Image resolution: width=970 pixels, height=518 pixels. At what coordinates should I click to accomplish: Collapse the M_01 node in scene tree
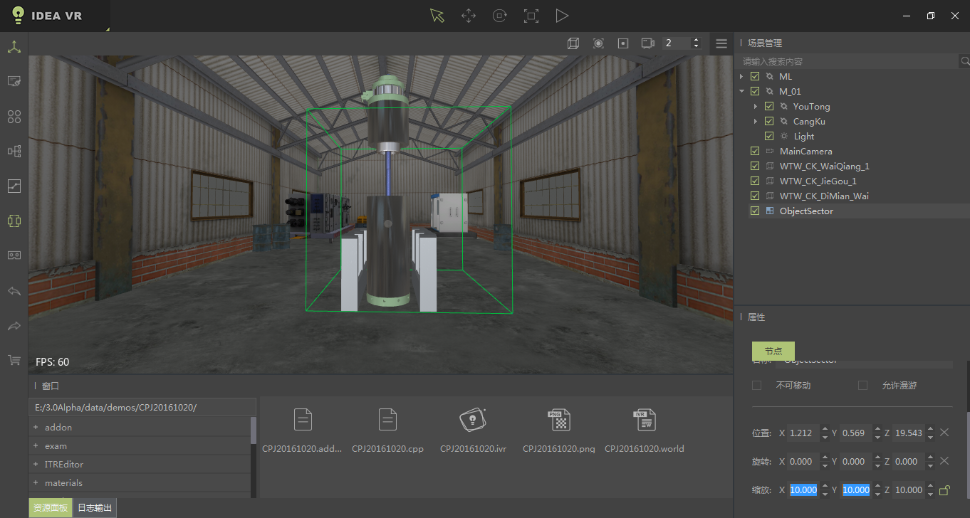[x=741, y=91]
